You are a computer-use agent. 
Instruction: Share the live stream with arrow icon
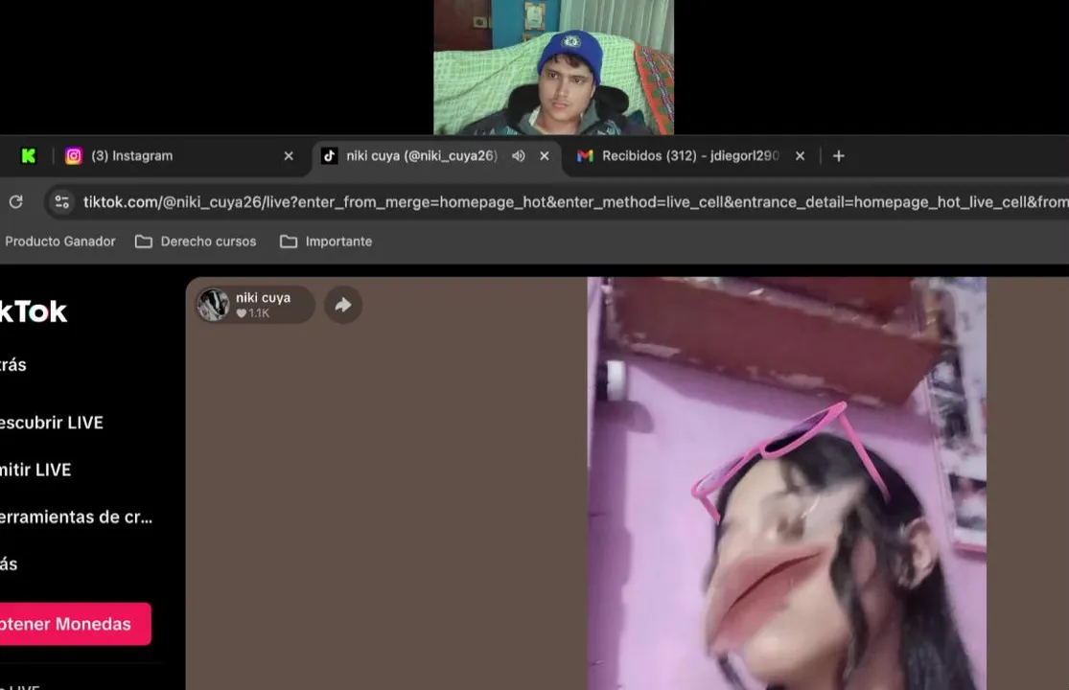pyautogui.click(x=343, y=305)
